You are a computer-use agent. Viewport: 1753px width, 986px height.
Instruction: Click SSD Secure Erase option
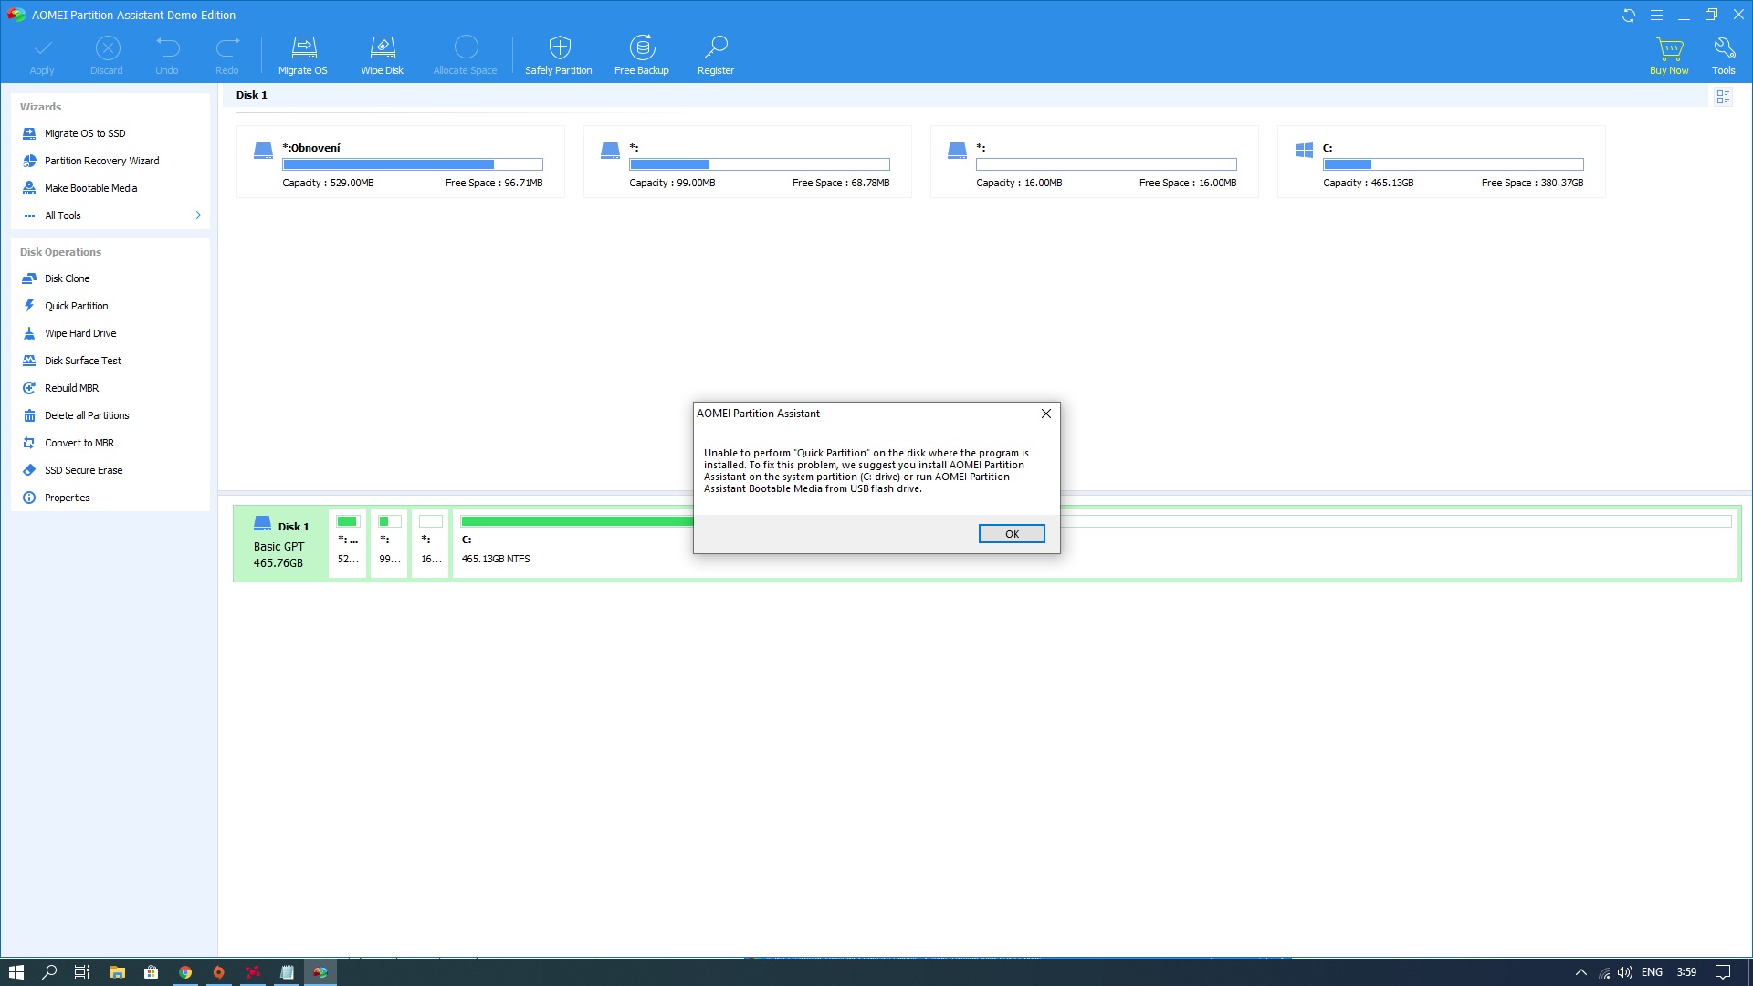pyautogui.click(x=83, y=470)
